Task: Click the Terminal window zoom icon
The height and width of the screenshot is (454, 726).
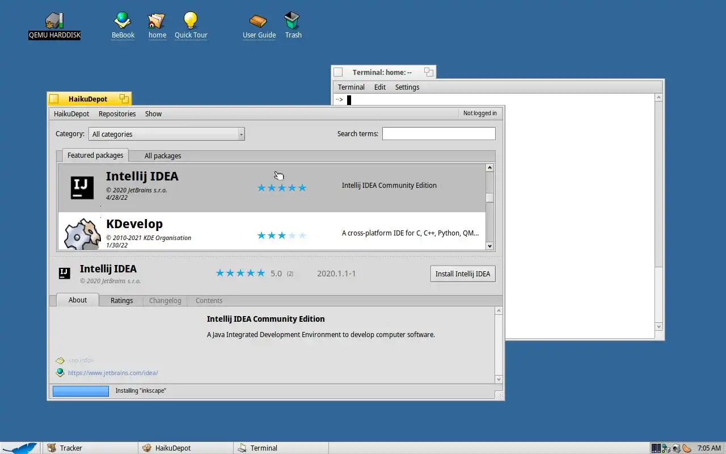Action: pos(429,72)
